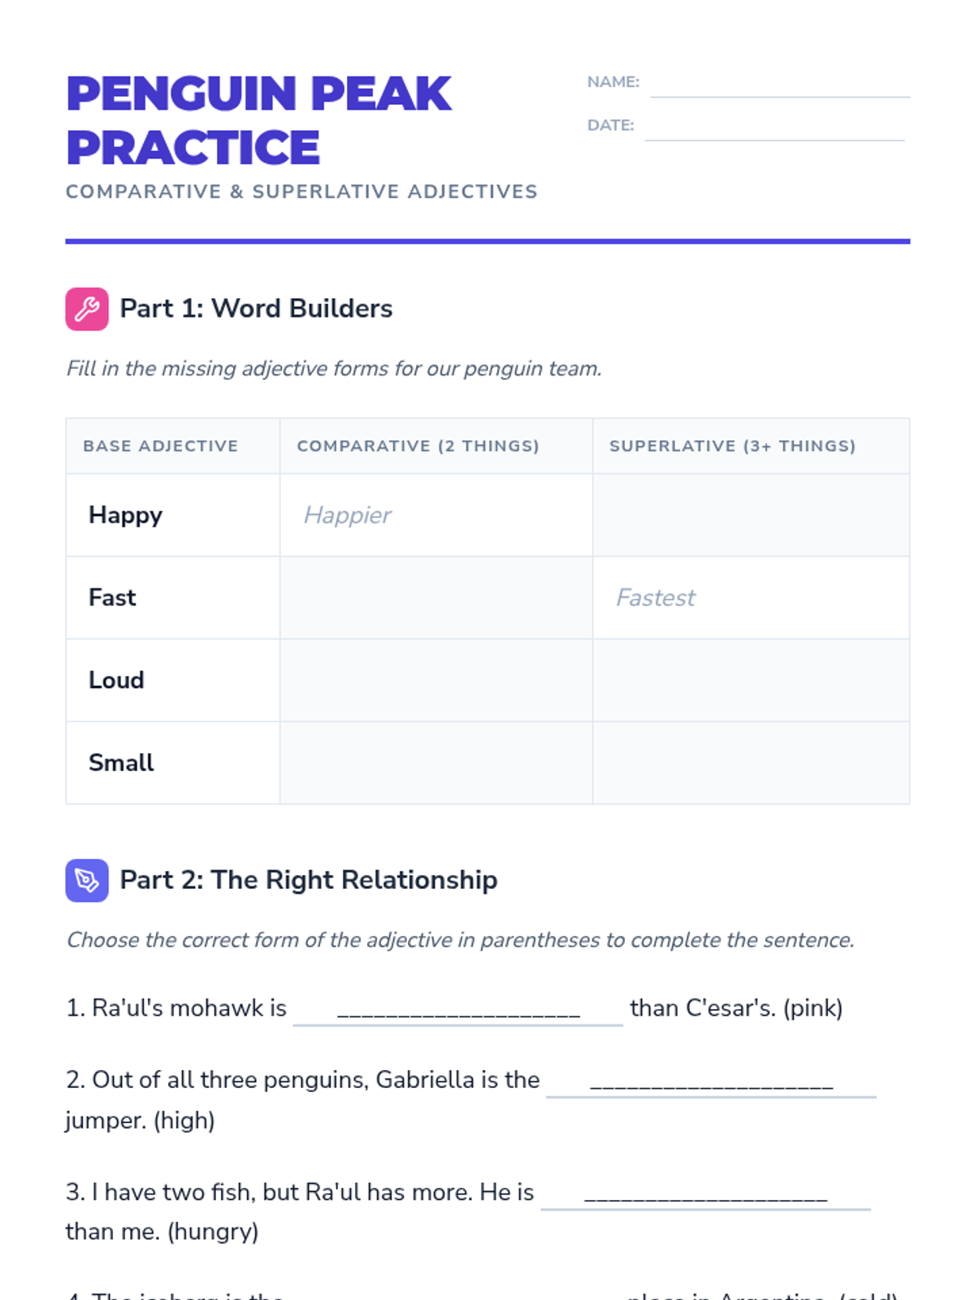Click the Penguin Peak Practice title
Image resolution: width=975 pixels, height=1300 pixels.
click(x=258, y=119)
